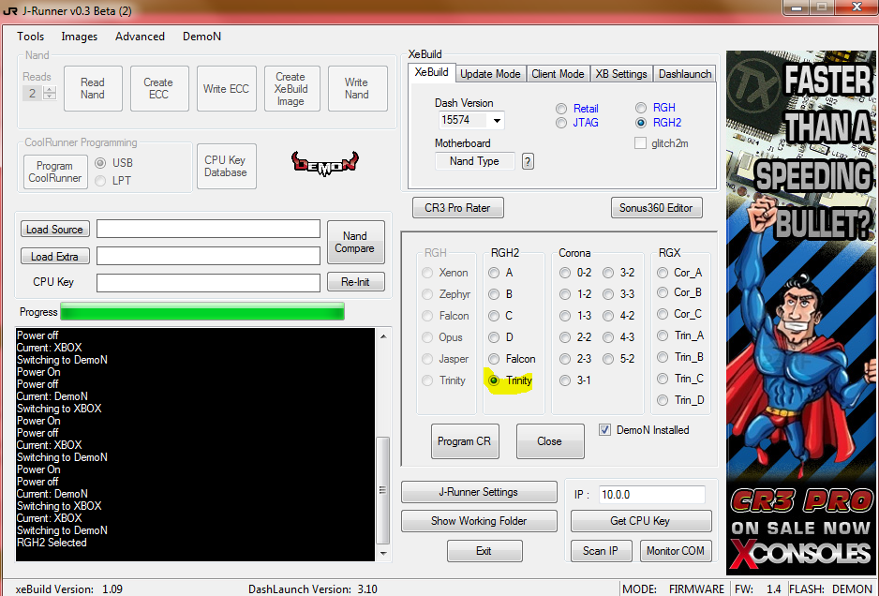Open the Advanced menu

[141, 37]
